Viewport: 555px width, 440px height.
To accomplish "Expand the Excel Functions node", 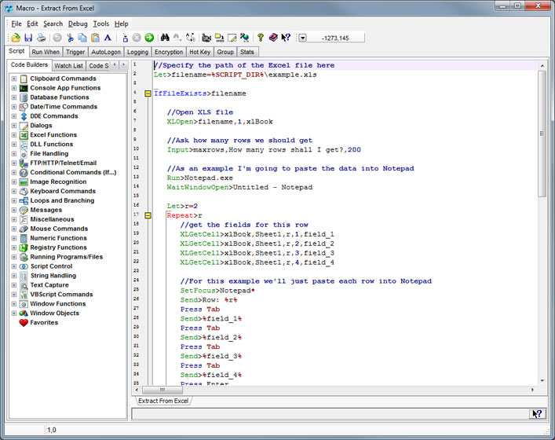I will coord(14,135).
